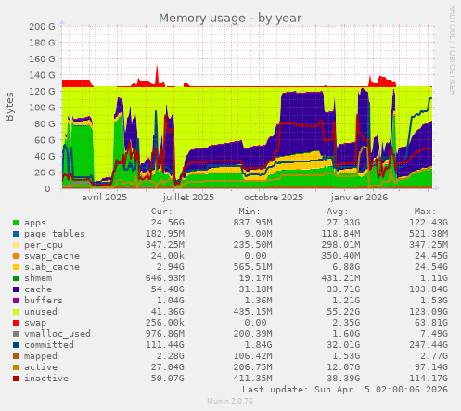Click the 'cache' legend label
The image size is (461, 411).
(x=38, y=289)
